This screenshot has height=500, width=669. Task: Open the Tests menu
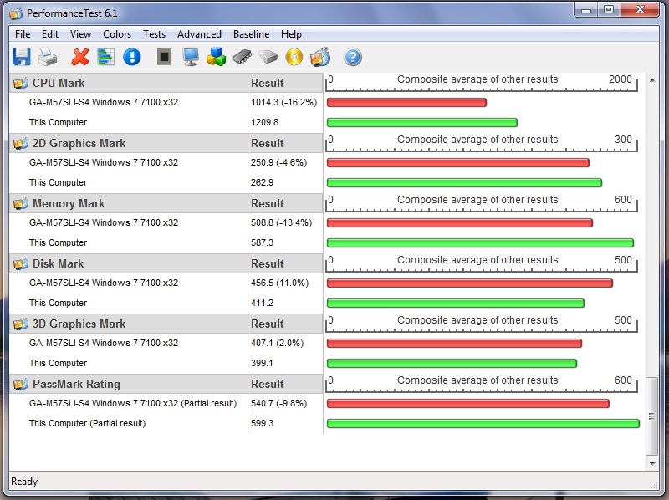154,34
